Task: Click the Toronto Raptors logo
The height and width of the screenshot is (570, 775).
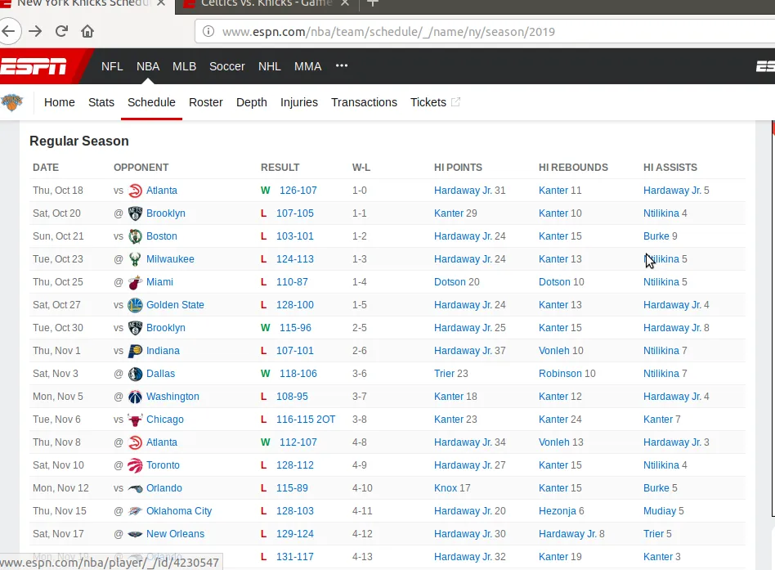Action: click(135, 465)
